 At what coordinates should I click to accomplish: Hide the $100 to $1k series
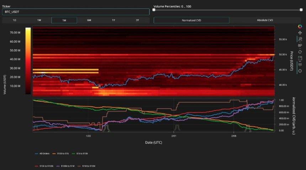click(60, 154)
